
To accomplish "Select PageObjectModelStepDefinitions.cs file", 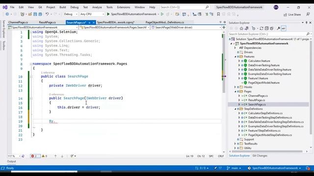I will 270,135.
